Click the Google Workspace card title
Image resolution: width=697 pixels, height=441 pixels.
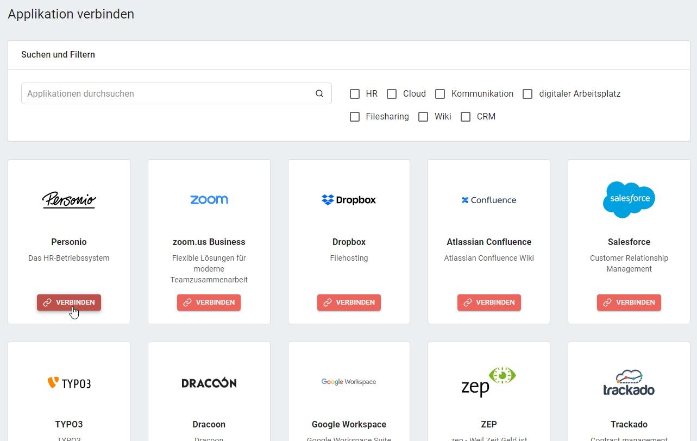(x=349, y=424)
